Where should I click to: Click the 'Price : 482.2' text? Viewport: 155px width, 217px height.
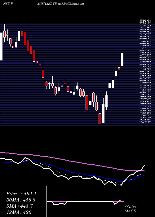(x=21, y=194)
